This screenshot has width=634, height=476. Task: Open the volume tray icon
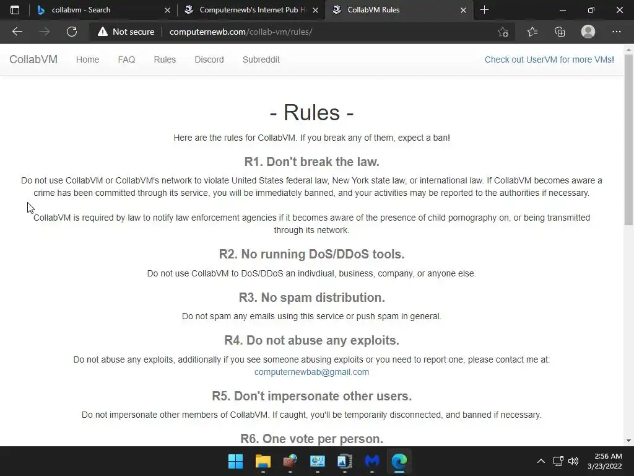coord(573,461)
